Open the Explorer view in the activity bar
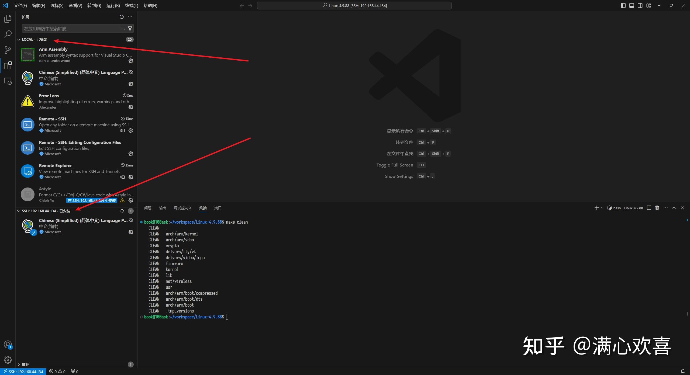 (x=8, y=18)
